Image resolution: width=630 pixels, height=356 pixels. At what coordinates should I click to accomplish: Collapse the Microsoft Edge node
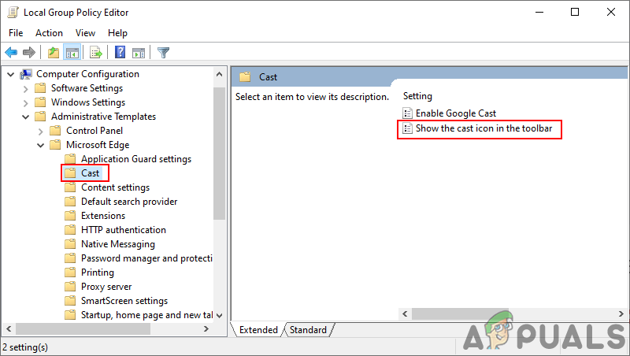[x=41, y=145]
